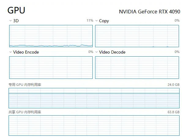Click the Video Decode label
Image resolution: width=182 pixels, height=140 pixels.
click(x=112, y=52)
